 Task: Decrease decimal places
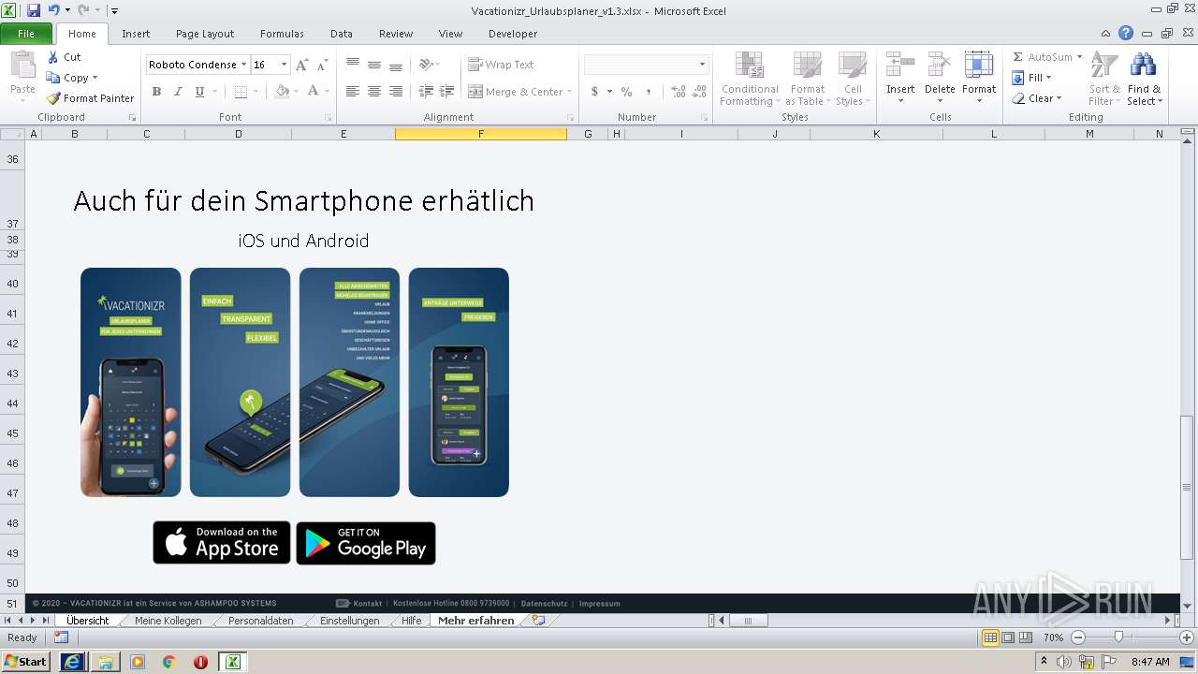pos(700,92)
